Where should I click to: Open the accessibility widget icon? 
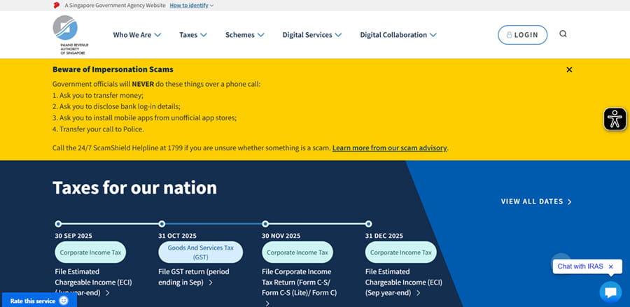[615, 119]
